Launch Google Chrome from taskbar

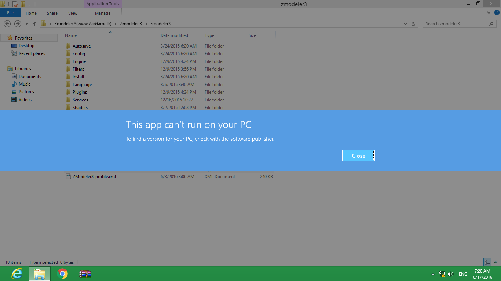(62, 274)
